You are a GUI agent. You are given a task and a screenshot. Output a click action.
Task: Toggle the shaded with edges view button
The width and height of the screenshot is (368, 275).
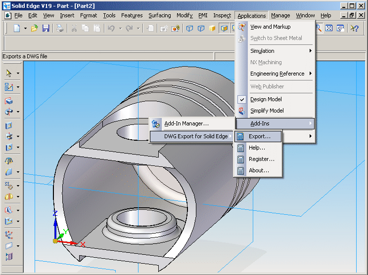[224, 29]
